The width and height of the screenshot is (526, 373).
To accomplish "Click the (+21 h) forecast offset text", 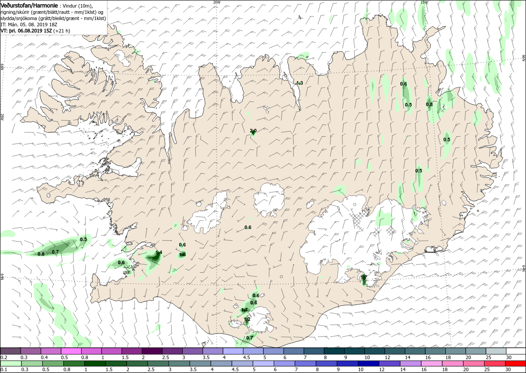I will (x=62, y=31).
